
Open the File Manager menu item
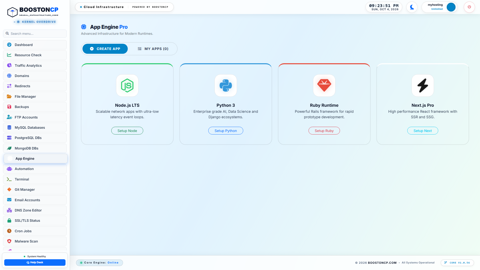[35, 96]
